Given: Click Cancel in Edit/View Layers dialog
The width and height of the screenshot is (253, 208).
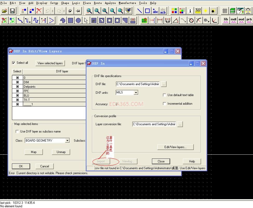Looking at the screenshot, I should [x=44, y=166].
